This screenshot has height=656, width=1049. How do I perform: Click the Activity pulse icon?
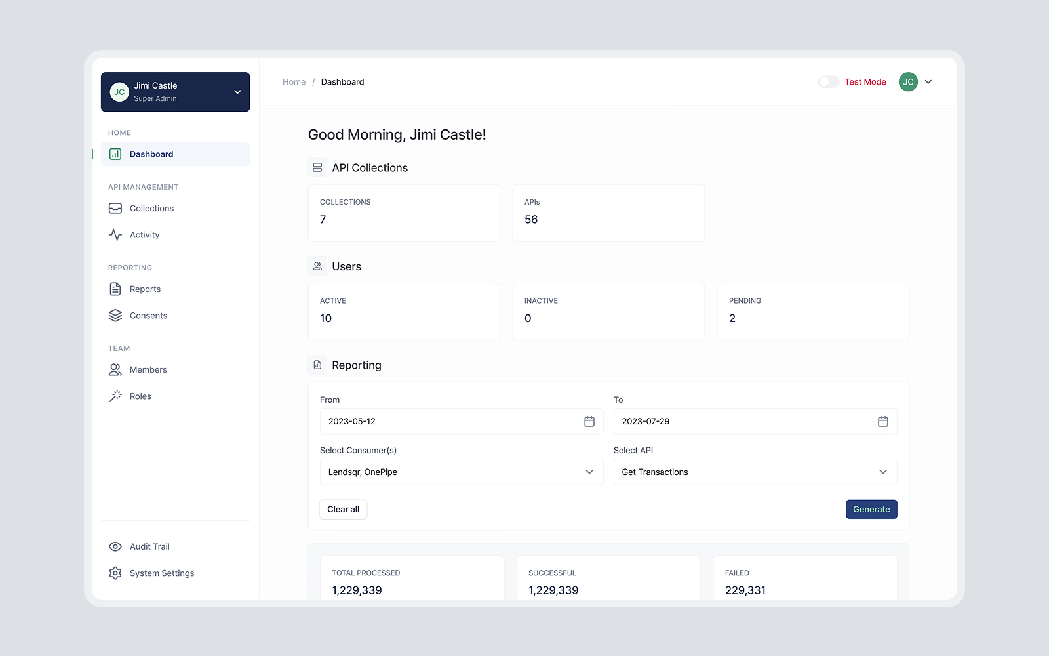[115, 234]
